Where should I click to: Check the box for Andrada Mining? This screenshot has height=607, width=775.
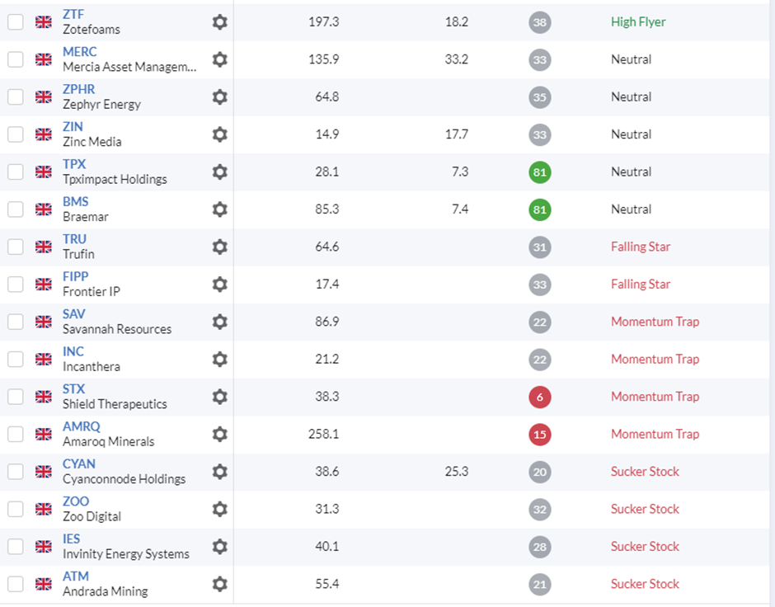pos(16,584)
